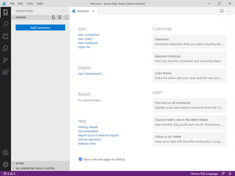This screenshot has width=235, height=176.
Task: Click the New connection link
Action: [x=88, y=35]
